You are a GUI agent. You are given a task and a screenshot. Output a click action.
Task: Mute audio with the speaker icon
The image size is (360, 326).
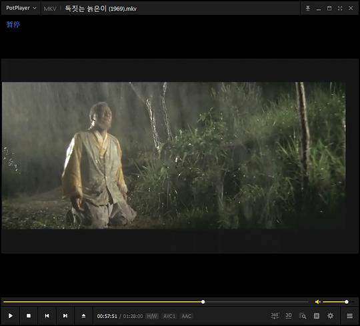[x=318, y=302]
